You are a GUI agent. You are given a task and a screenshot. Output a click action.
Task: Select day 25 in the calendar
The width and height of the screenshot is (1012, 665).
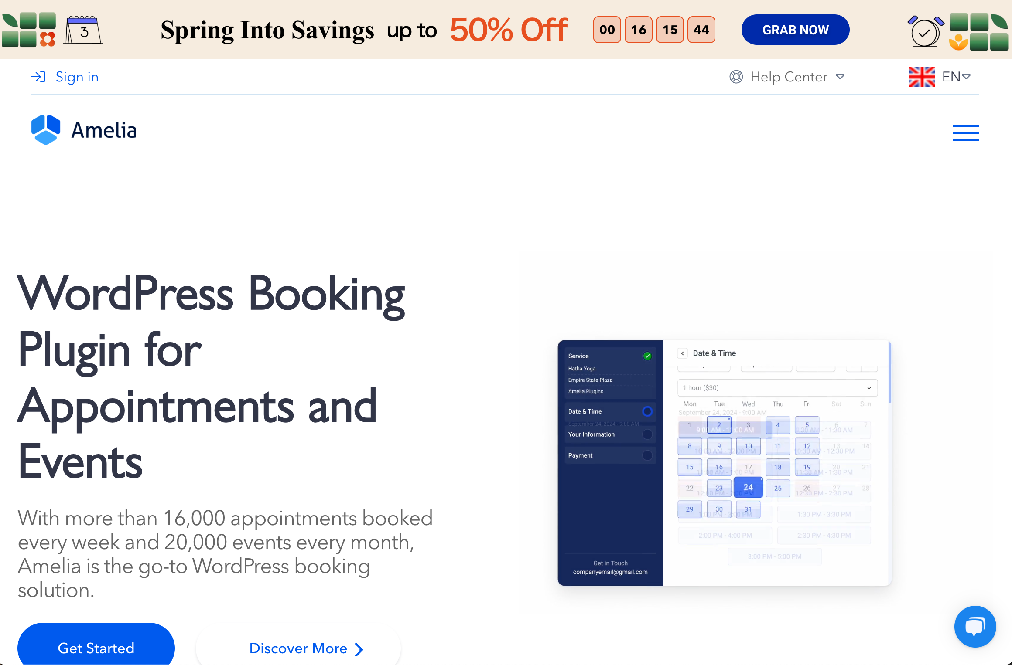click(x=778, y=489)
